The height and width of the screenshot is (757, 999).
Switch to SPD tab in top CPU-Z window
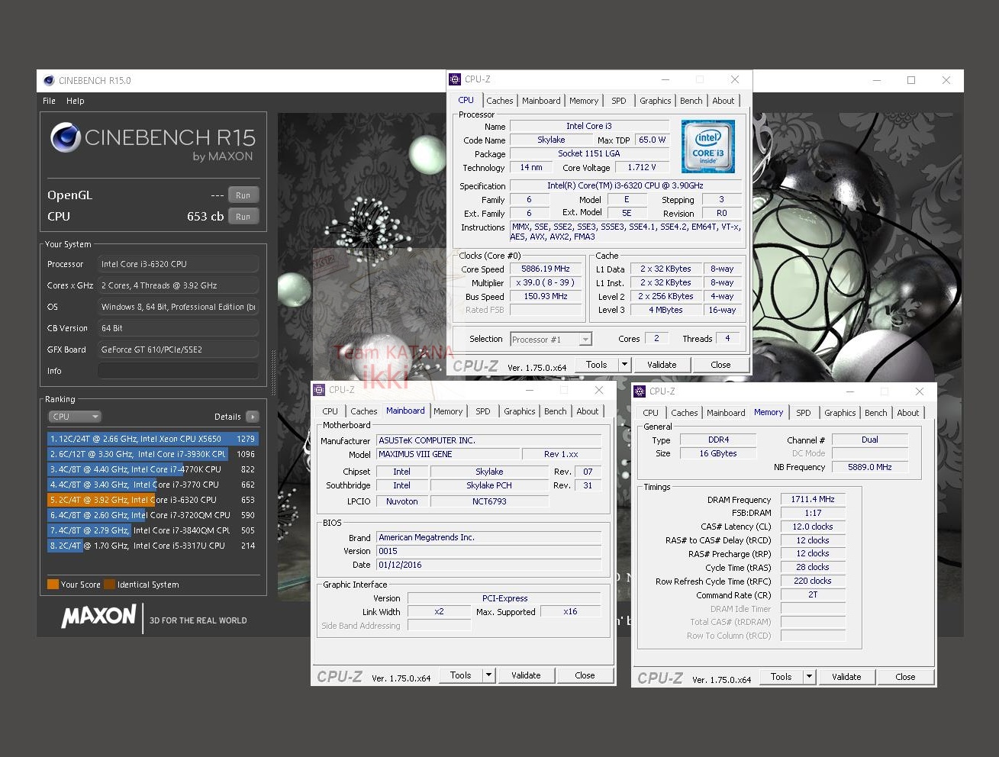[619, 101]
